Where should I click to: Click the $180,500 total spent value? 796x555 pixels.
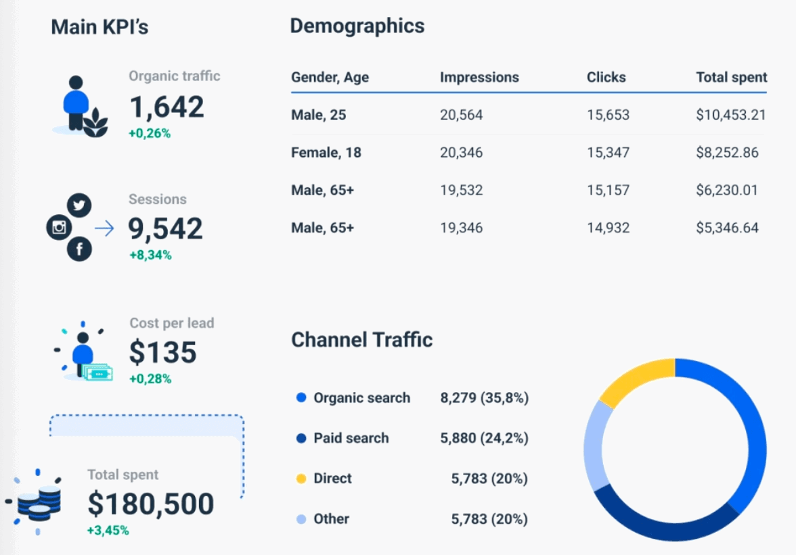[150, 504]
